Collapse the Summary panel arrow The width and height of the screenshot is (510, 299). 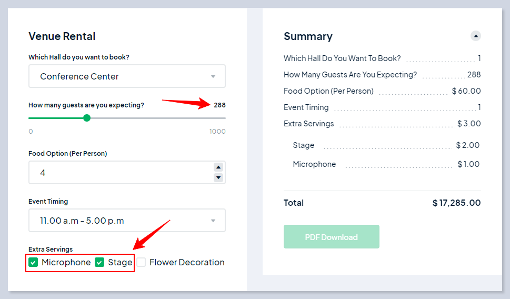click(x=475, y=36)
